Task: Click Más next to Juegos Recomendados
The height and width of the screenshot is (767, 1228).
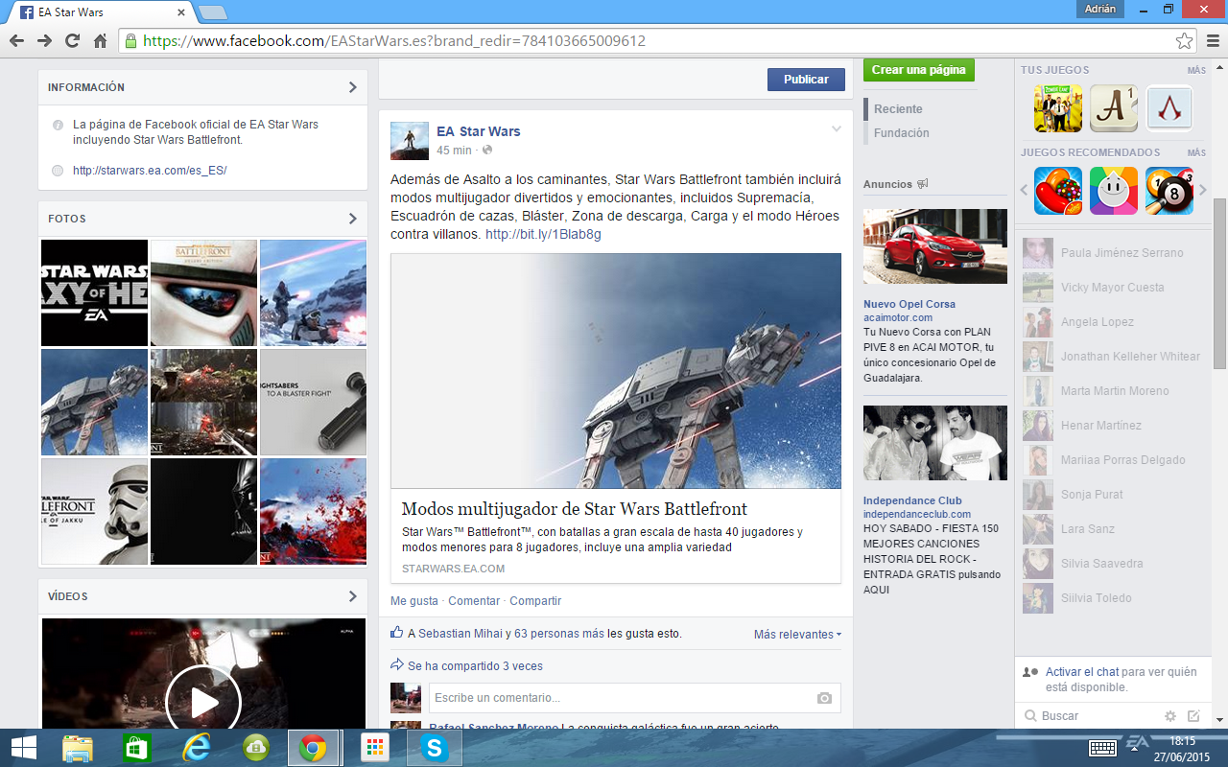Action: click(1196, 153)
